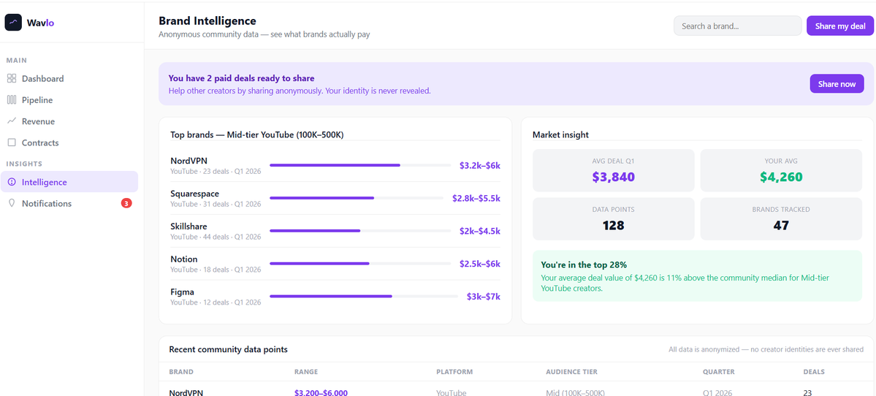This screenshot has width=876, height=396.
Task: Click the Notifications bell icon
Action: [x=12, y=203]
